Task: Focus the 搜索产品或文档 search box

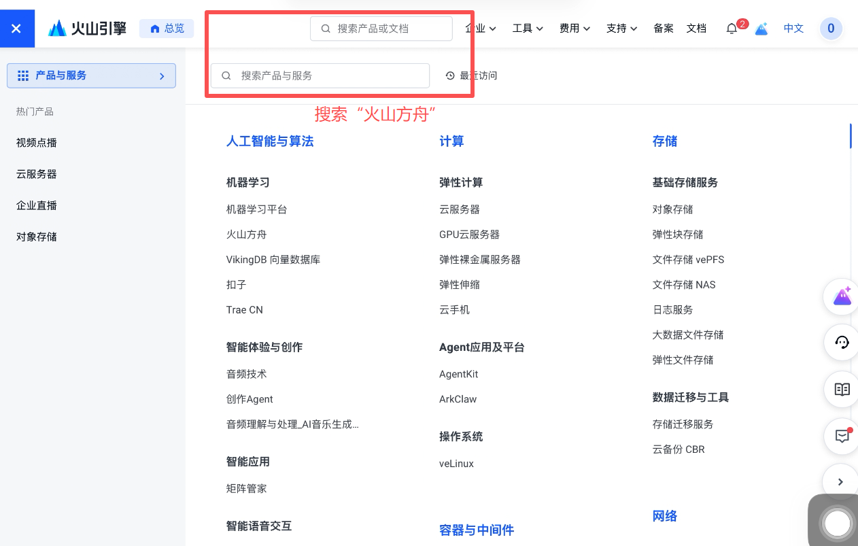Action: coord(381,29)
